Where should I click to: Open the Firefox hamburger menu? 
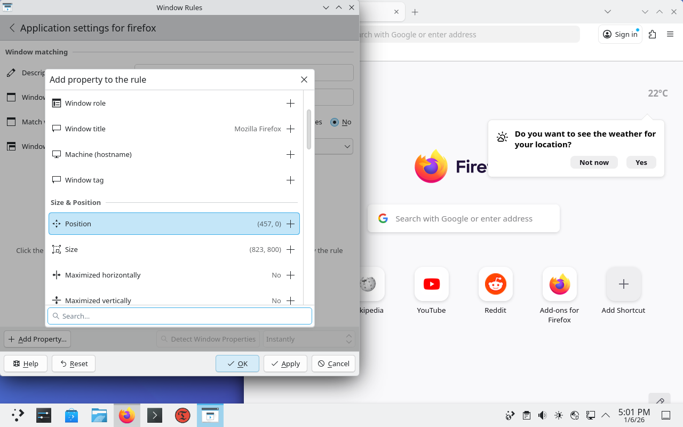(670, 34)
